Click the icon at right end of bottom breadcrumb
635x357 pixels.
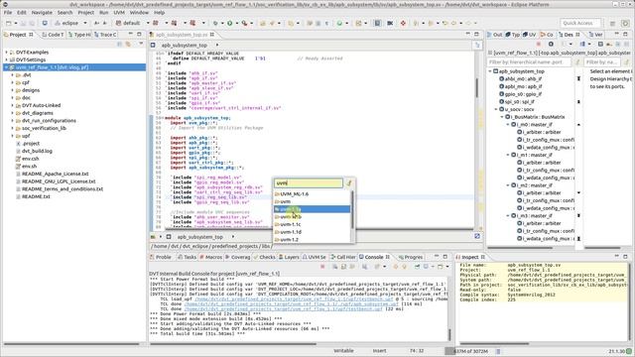point(477,236)
